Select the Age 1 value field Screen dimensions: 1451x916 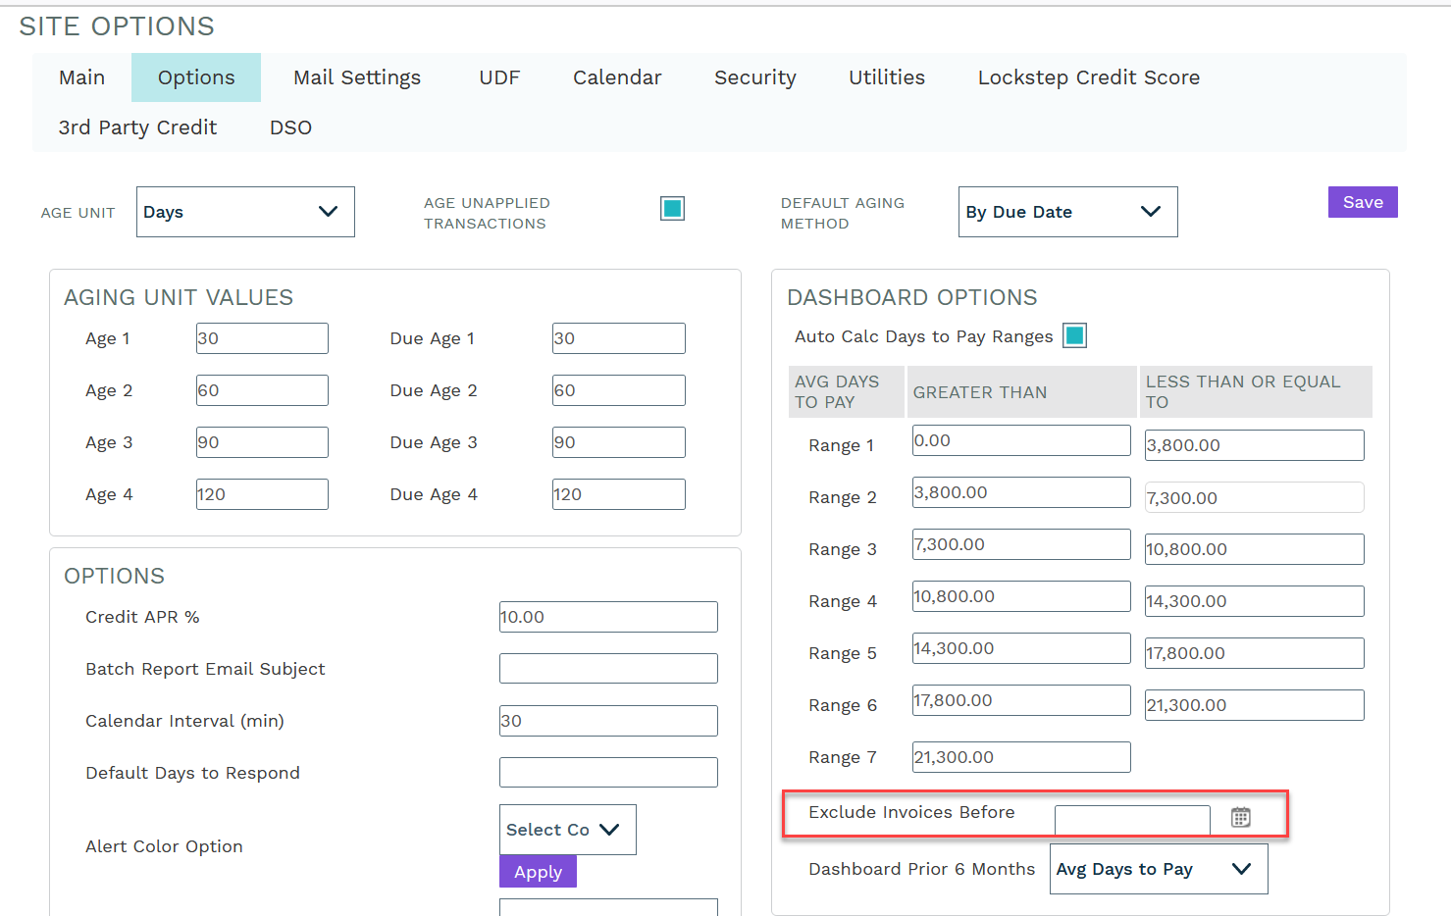click(262, 338)
